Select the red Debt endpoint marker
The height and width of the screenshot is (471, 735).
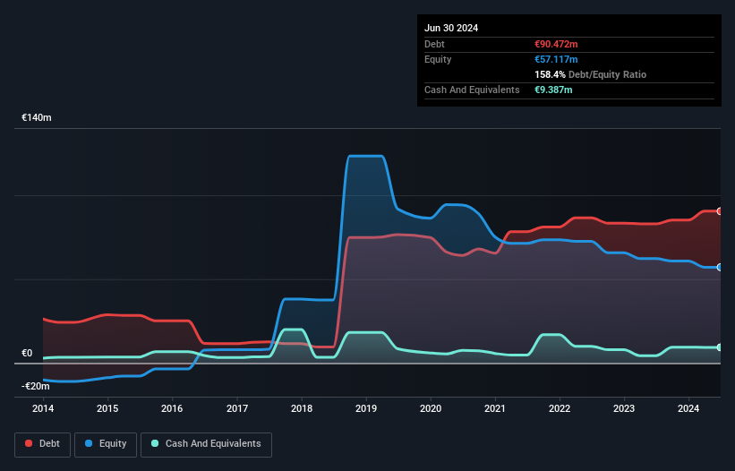point(720,211)
